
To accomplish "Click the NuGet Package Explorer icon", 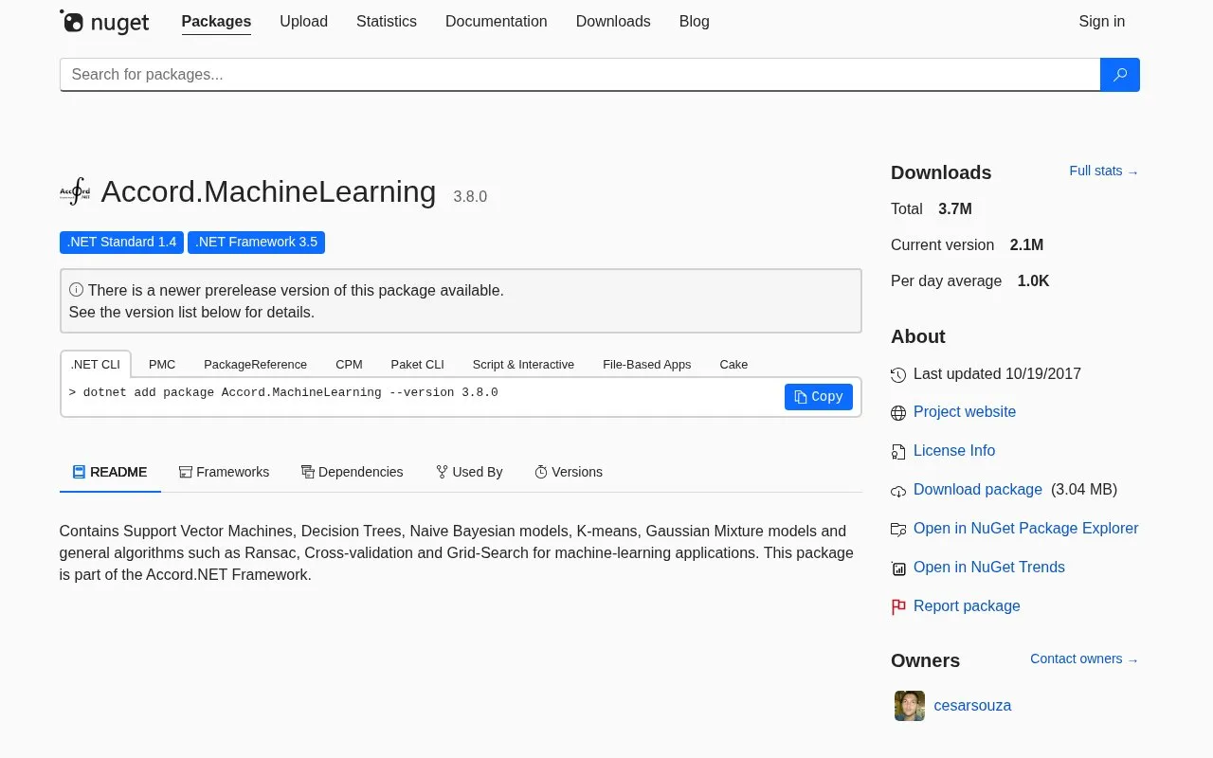I will 898,530.
